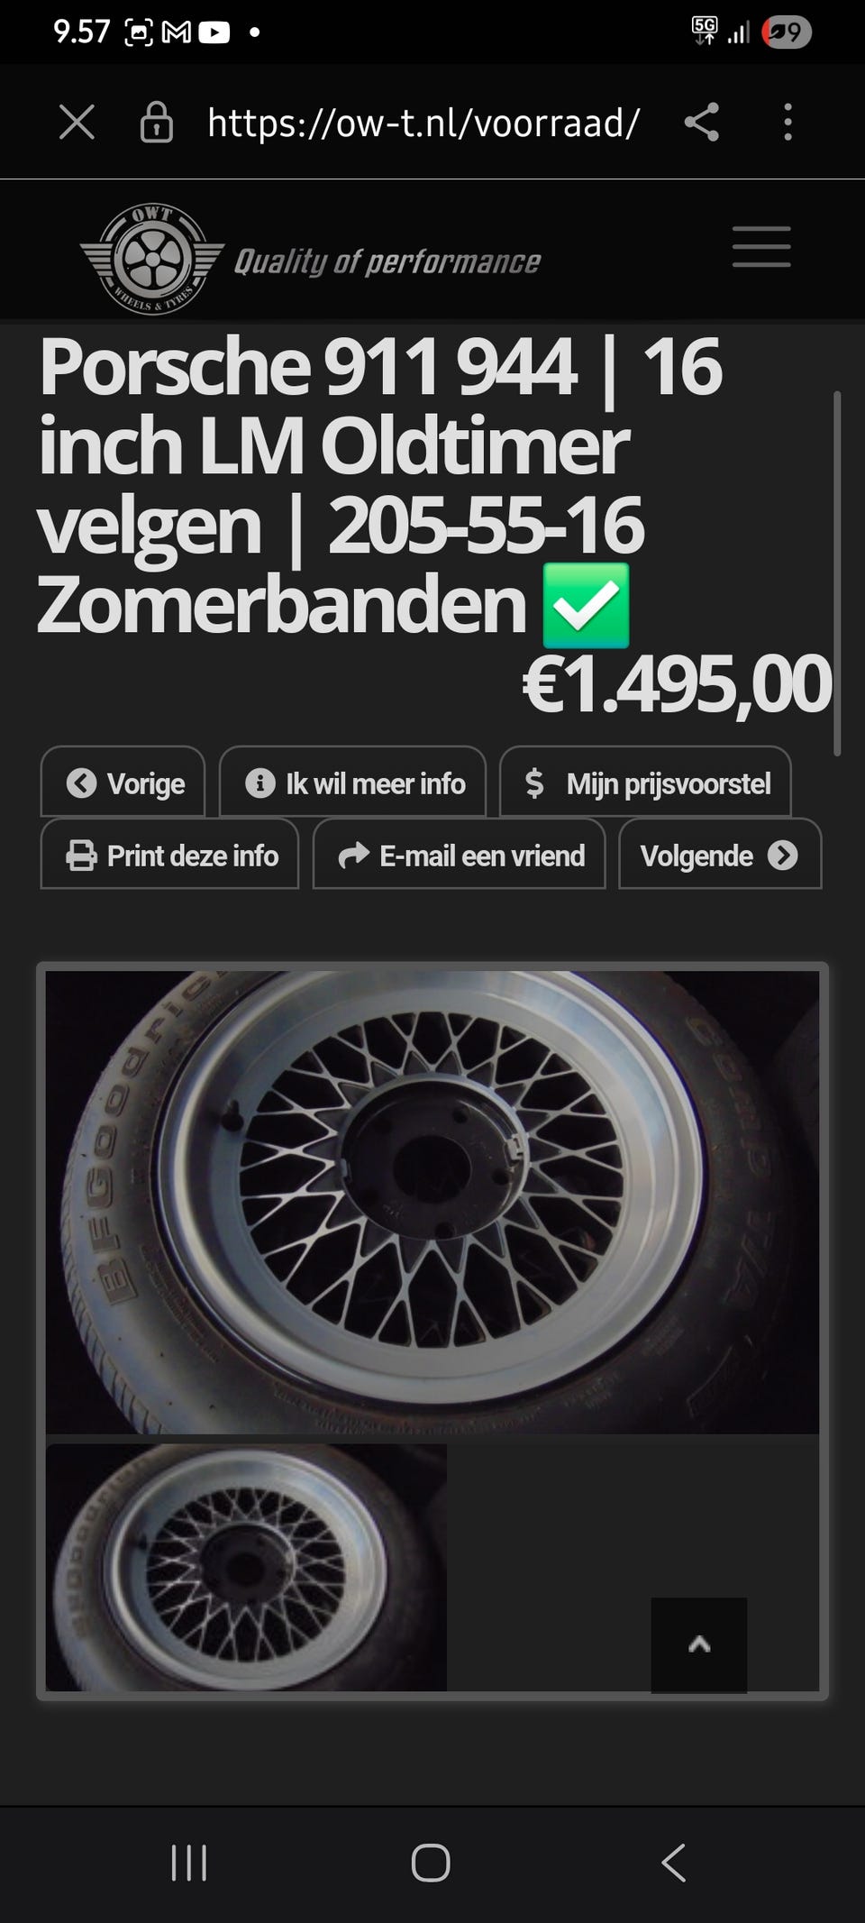Open Android recent apps button
Image resolution: width=865 pixels, height=1923 pixels.
(189, 1863)
